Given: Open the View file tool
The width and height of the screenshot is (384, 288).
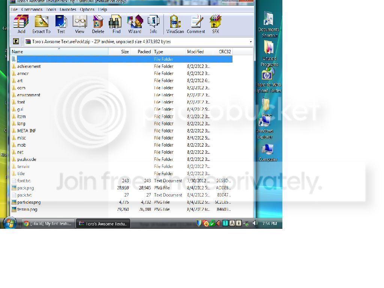Looking at the screenshot, I should pyautogui.click(x=79, y=24).
